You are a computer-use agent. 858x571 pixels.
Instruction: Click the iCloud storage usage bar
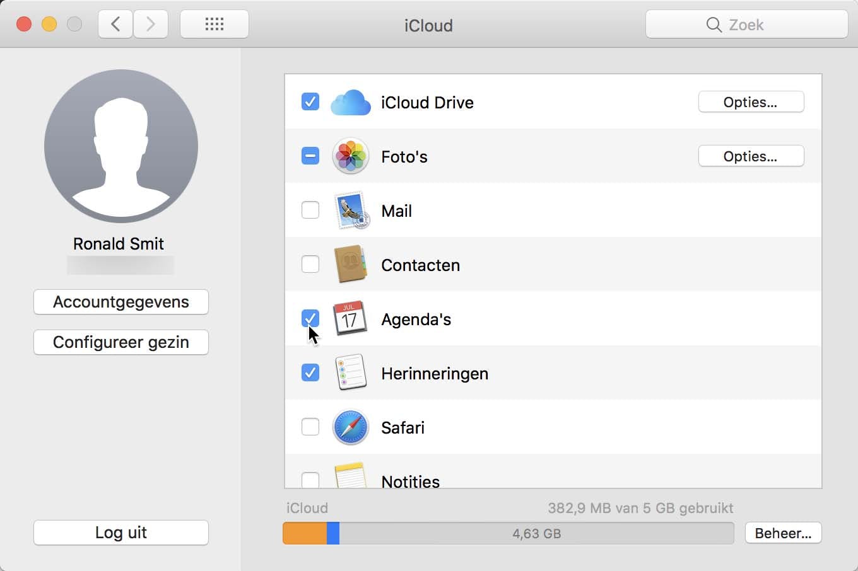[508, 533]
